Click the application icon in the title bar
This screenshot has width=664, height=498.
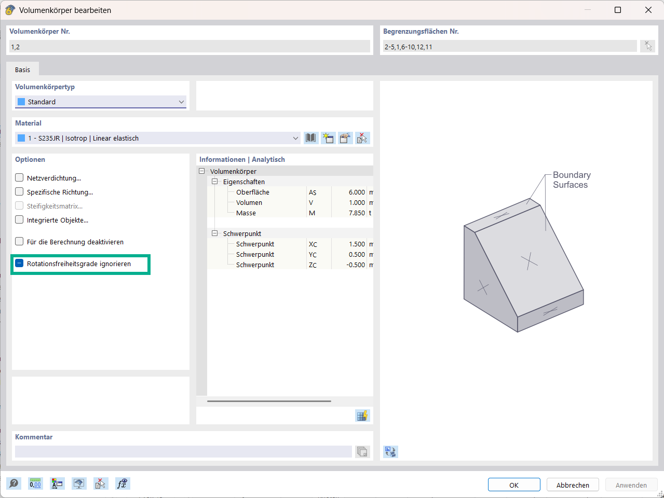pyautogui.click(x=10, y=10)
